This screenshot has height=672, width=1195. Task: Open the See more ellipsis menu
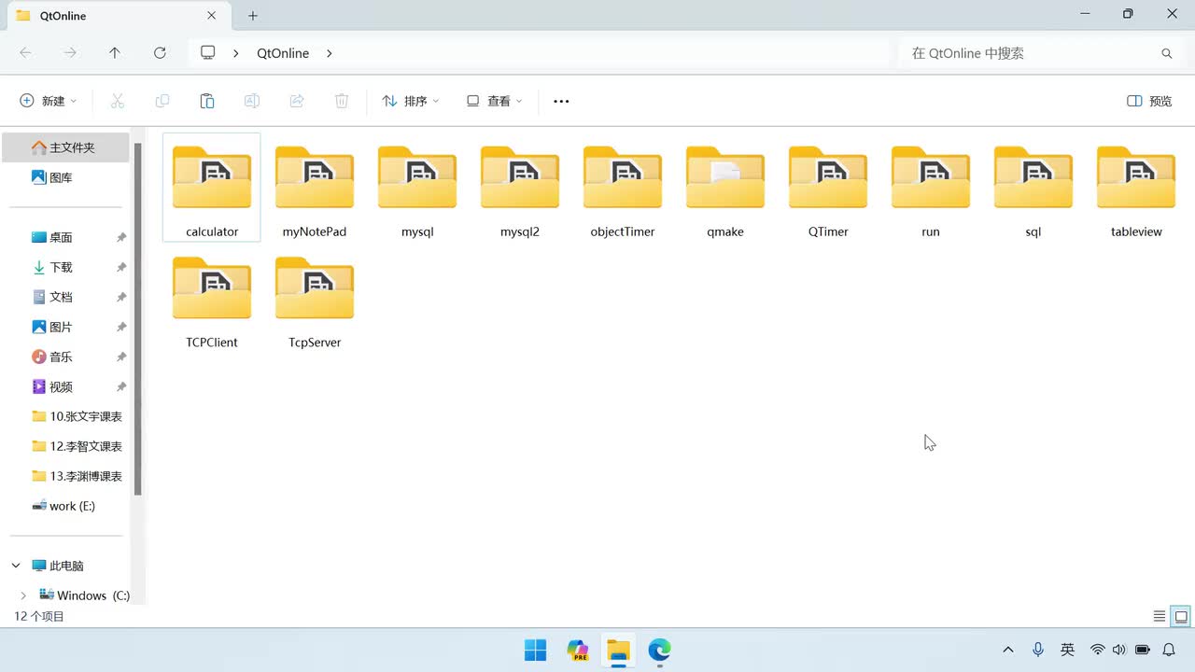point(561,101)
